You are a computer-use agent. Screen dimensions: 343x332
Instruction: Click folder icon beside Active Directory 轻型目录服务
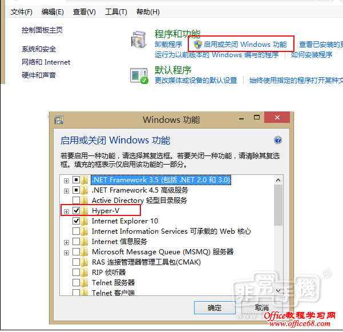84,201
